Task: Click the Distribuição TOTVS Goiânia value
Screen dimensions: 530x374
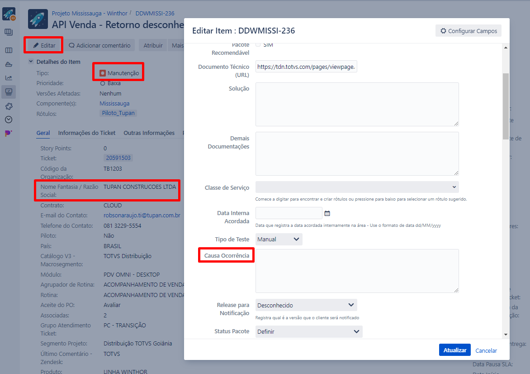Action: point(138,343)
